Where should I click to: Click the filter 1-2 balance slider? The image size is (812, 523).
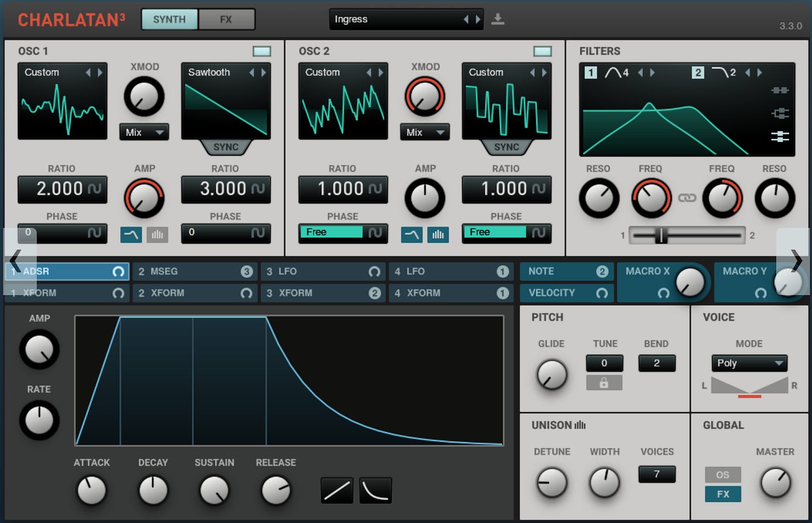687,235
